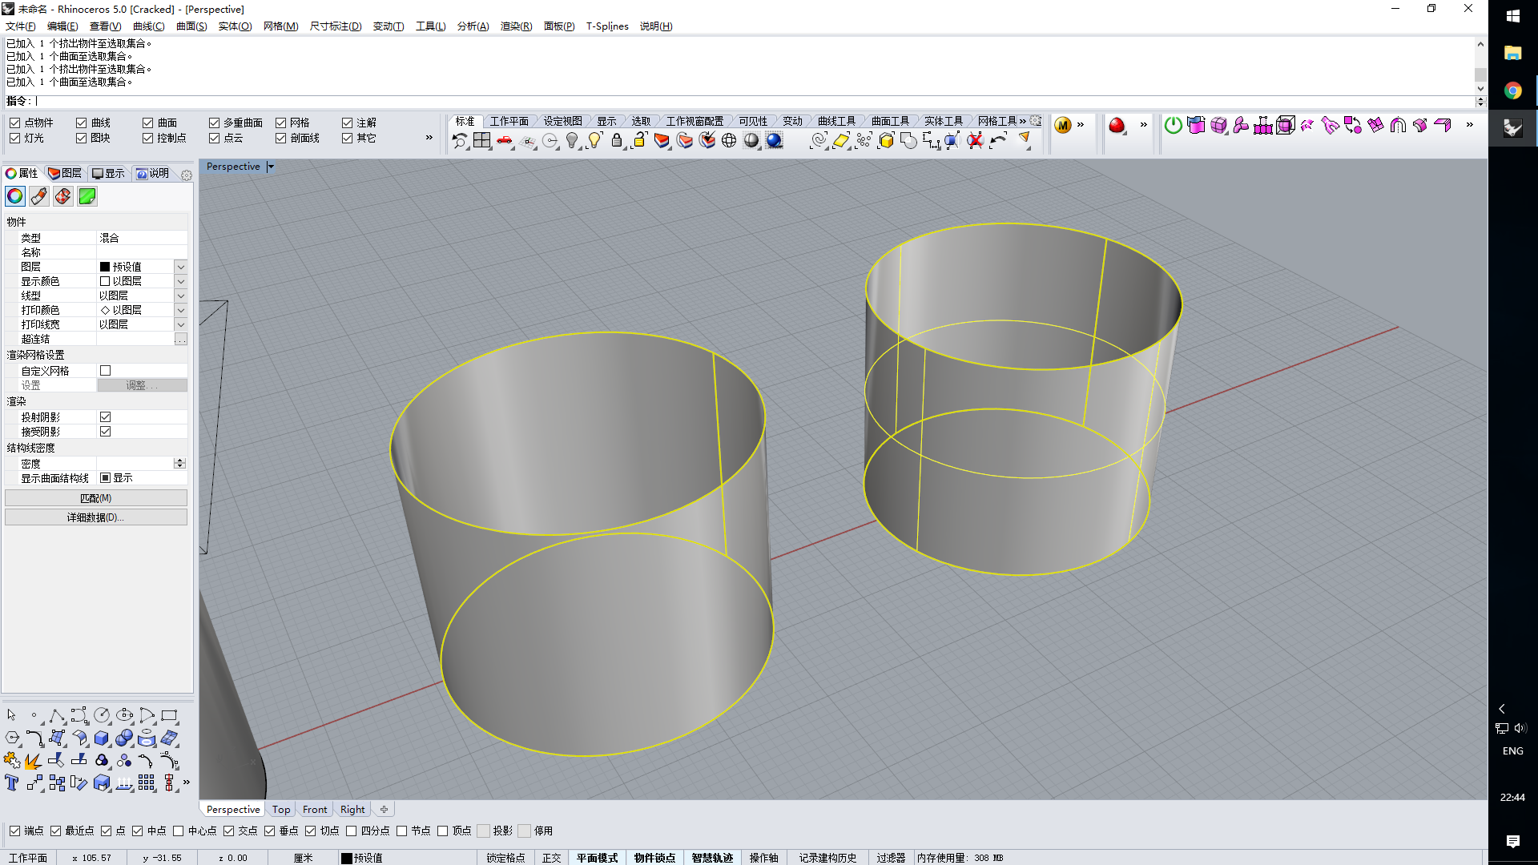Open the Perspective viewport title dropdown arrow

pos(271,167)
